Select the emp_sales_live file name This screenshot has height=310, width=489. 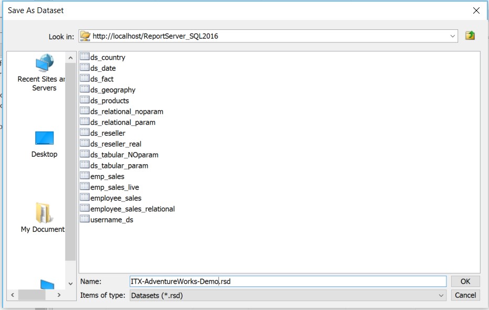[115, 187]
